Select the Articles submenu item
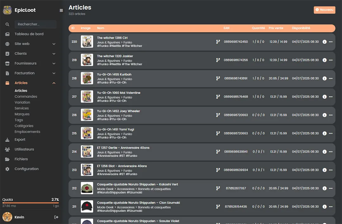The height and width of the screenshot is (224, 342). 21,91
